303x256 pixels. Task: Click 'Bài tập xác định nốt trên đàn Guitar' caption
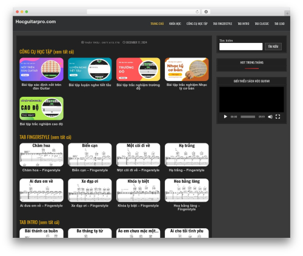coord(41,87)
